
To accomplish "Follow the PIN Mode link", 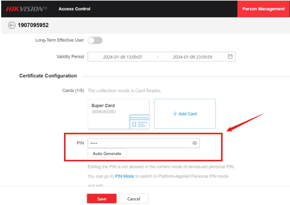I will [x=124, y=176].
